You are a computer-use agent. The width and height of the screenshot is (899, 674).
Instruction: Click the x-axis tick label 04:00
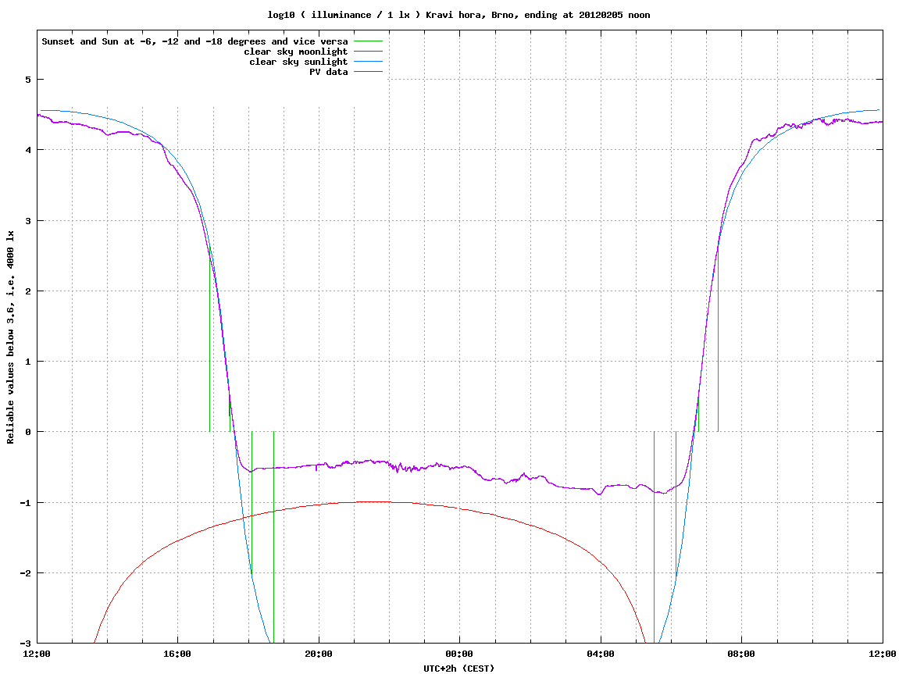601,654
